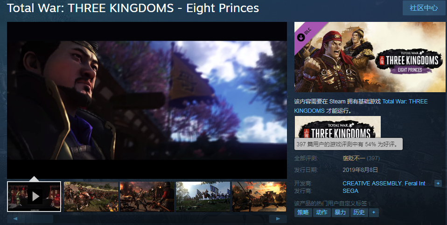447x225 pixels.
Task: Select the 暴力 tag
Action: (x=340, y=212)
